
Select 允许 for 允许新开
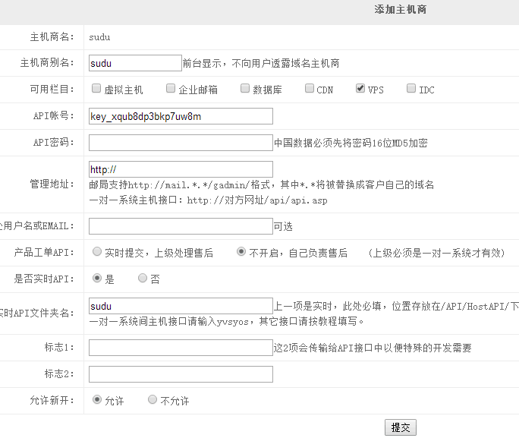pos(97,400)
